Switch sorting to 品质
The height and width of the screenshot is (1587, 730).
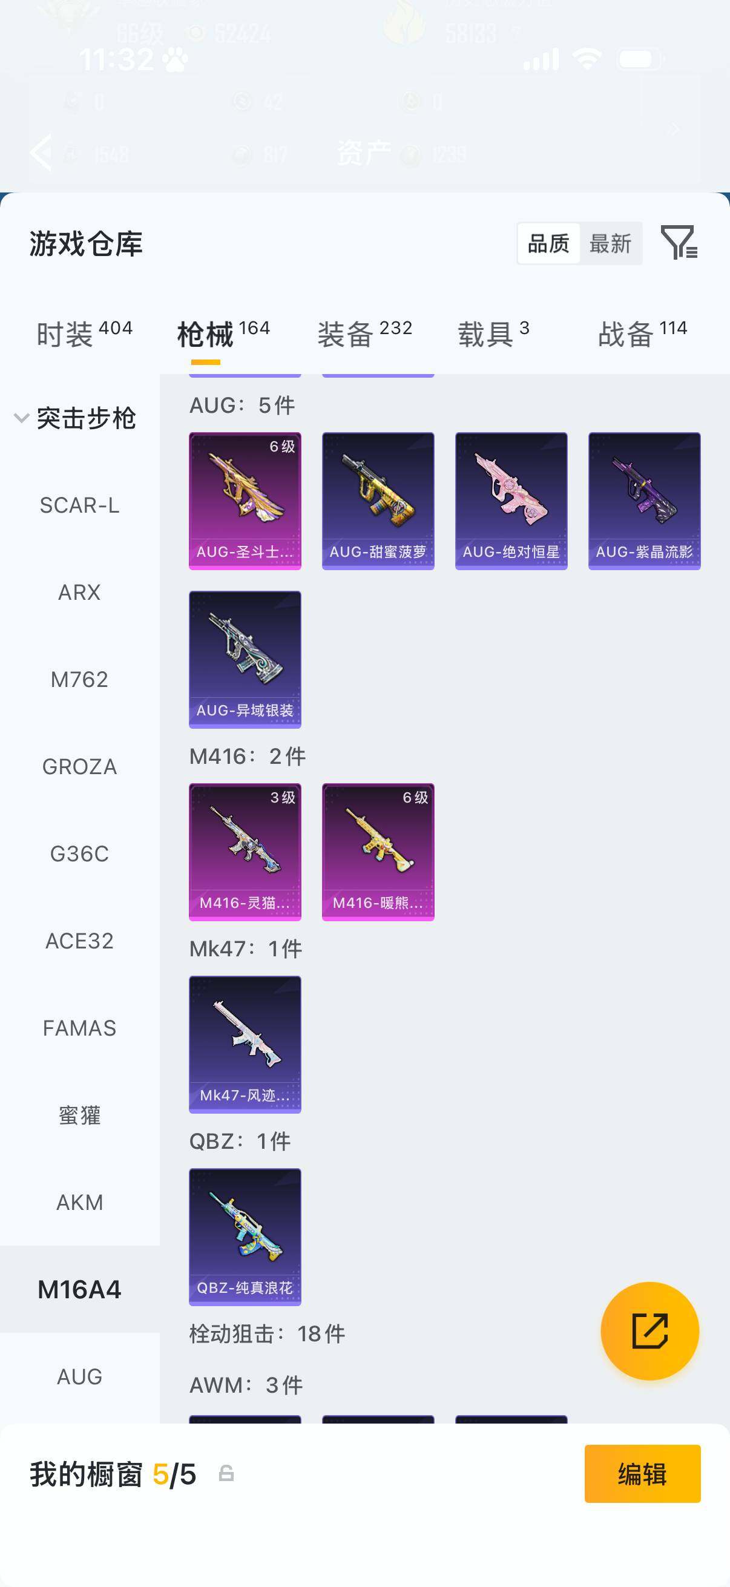pyautogui.click(x=548, y=244)
